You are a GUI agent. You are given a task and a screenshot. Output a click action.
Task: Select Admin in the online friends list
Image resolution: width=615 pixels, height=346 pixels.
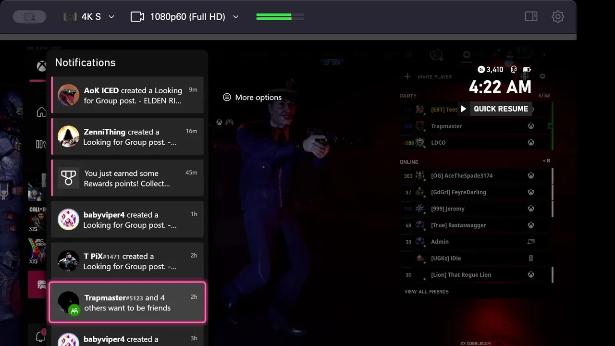pos(475,242)
